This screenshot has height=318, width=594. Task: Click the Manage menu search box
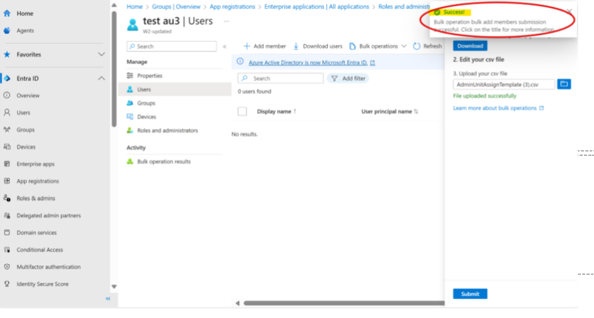[172, 46]
